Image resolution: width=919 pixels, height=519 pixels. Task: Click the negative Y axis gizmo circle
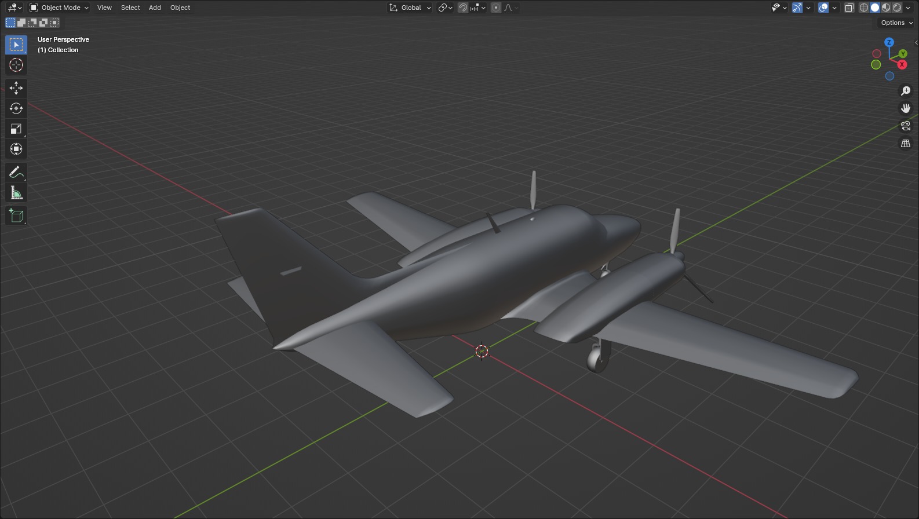[x=876, y=64]
